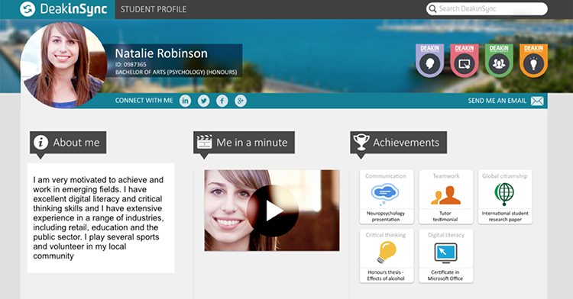Click the info icon beside About me

tap(40, 142)
